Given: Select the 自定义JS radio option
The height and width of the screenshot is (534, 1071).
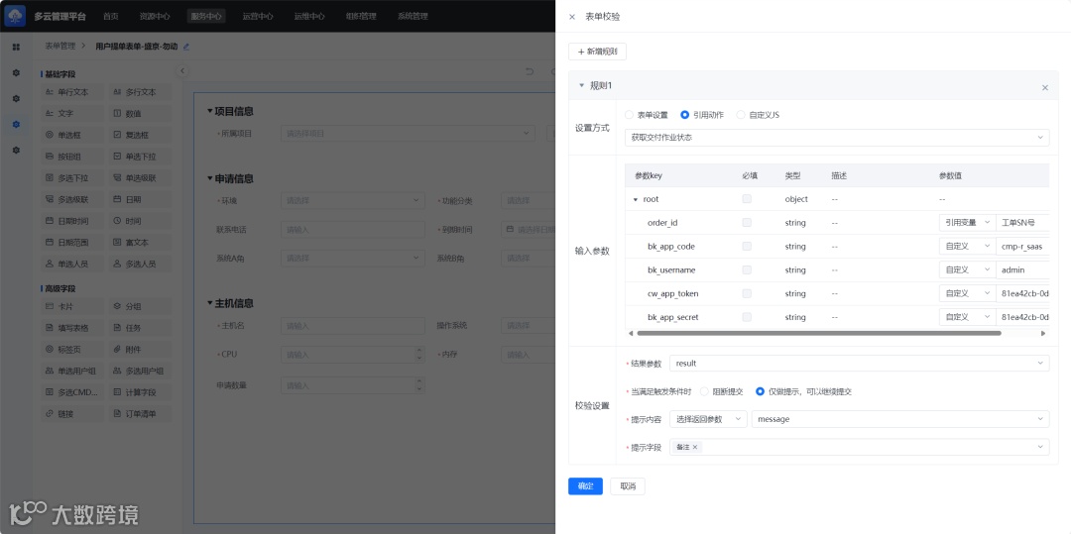Looking at the screenshot, I should click(x=758, y=115).
